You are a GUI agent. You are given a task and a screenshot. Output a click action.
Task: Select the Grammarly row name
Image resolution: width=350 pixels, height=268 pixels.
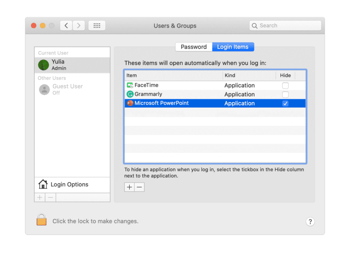[x=148, y=94]
